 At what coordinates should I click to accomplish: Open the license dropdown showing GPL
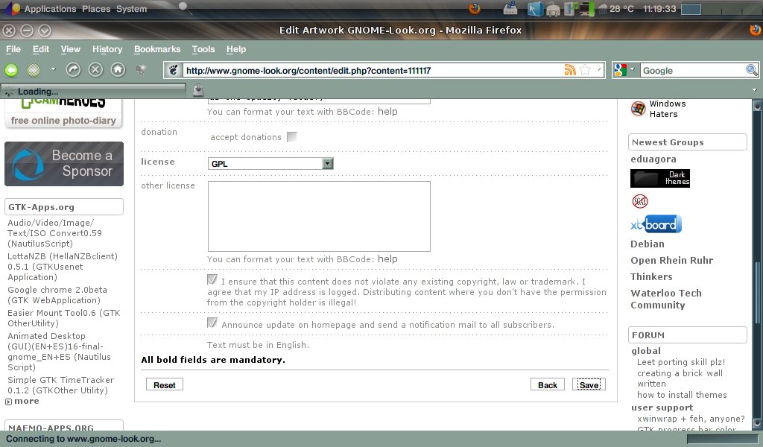[x=270, y=164]
